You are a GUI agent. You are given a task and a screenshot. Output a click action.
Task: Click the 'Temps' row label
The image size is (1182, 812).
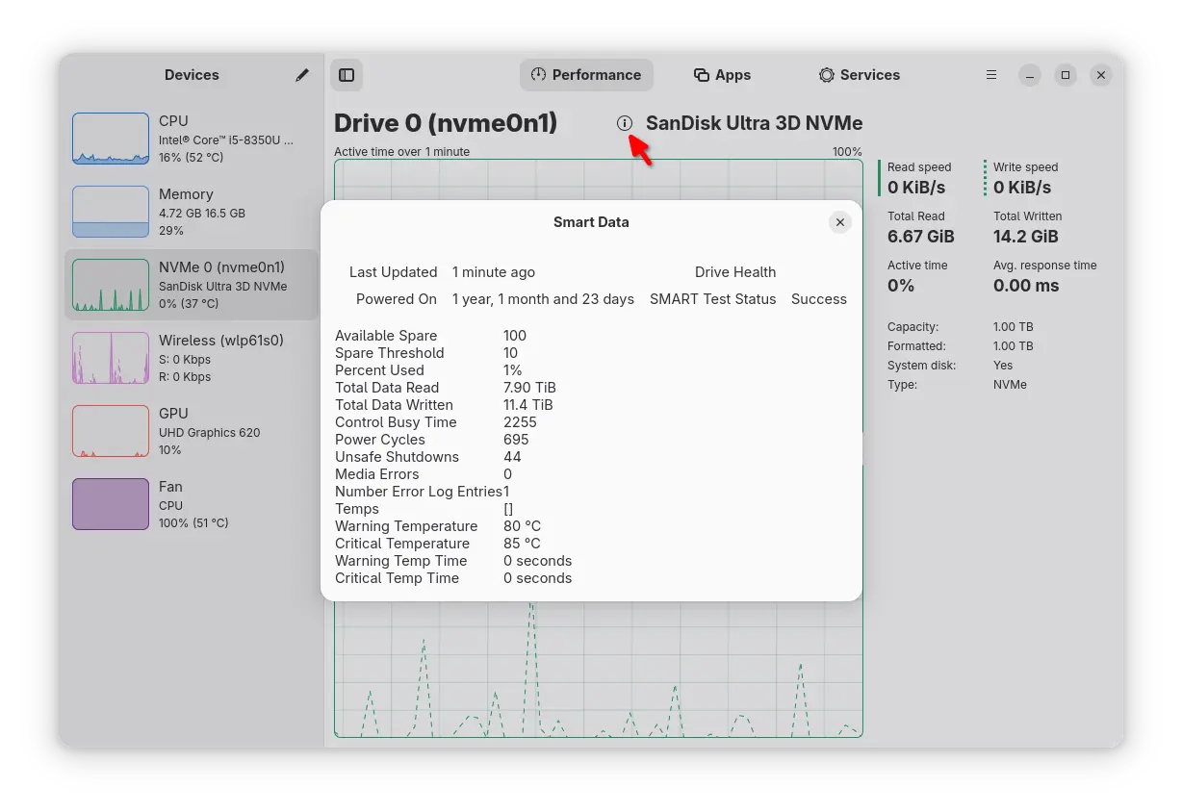(x=357, y=509)
